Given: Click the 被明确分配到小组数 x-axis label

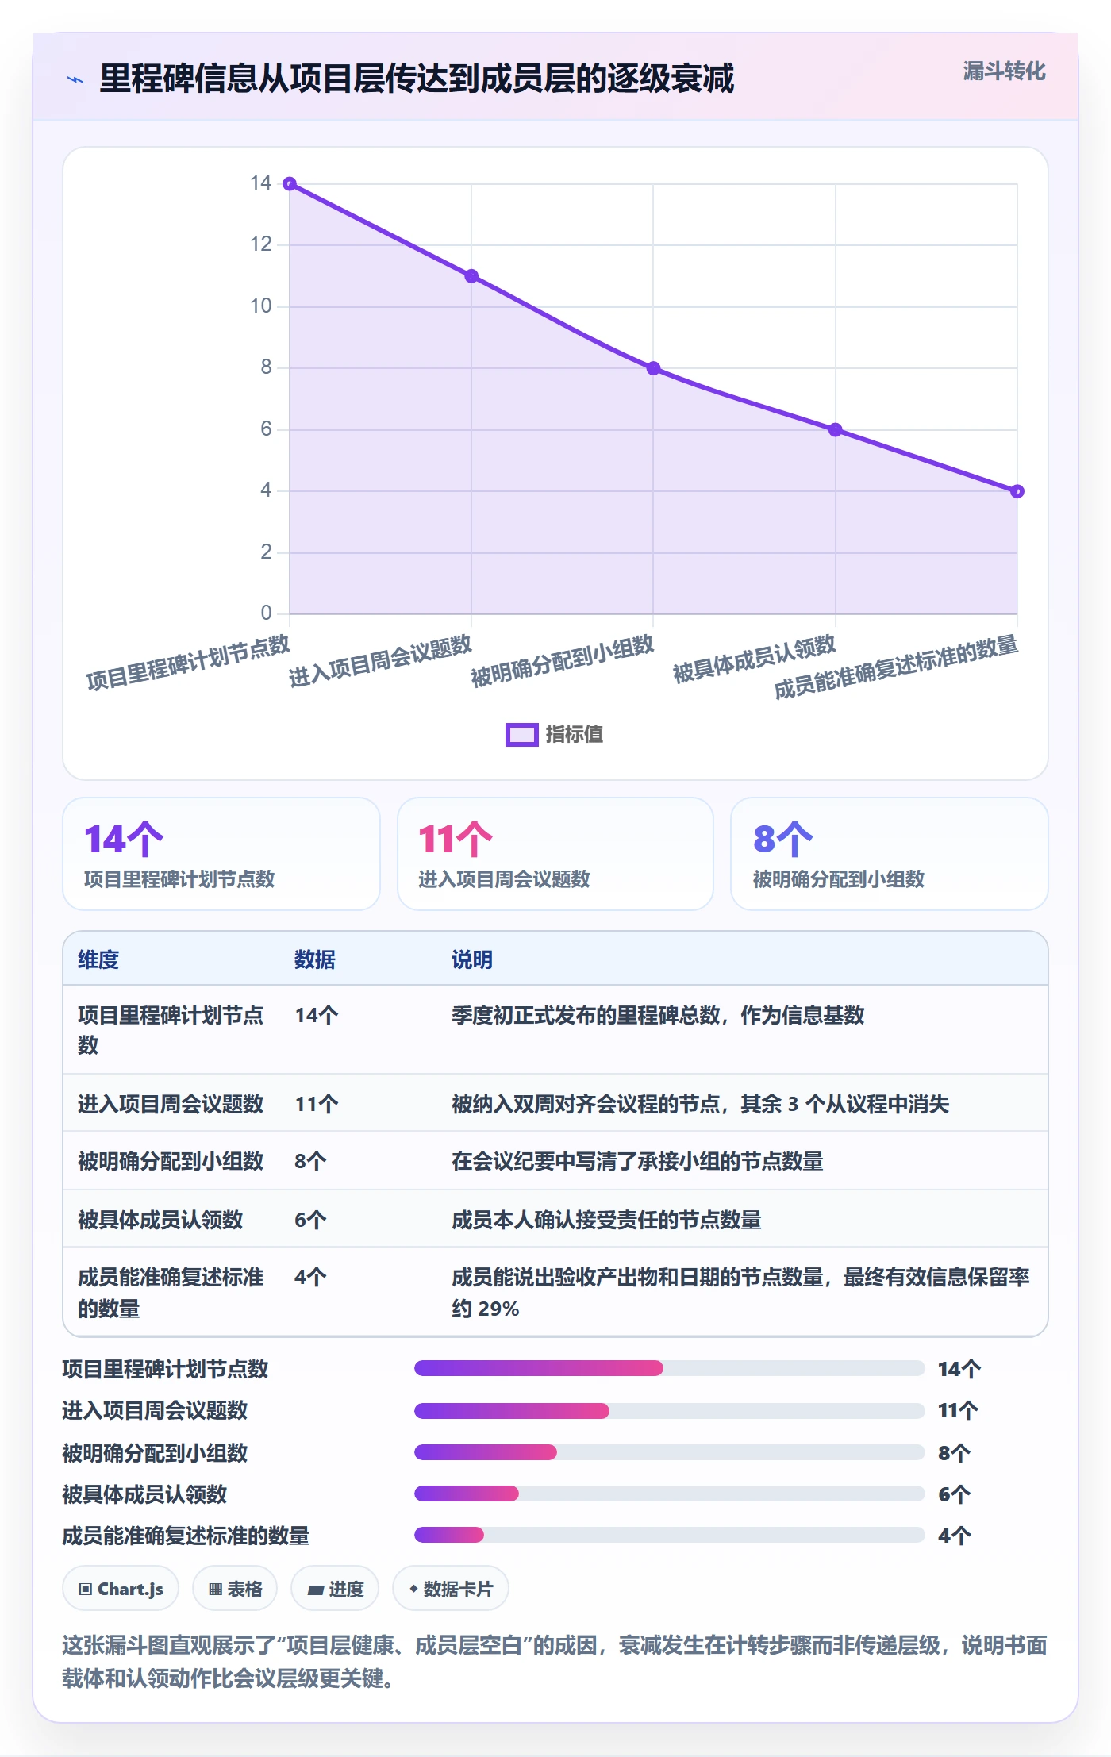Looking at the screenshot, I should point(563,661).
